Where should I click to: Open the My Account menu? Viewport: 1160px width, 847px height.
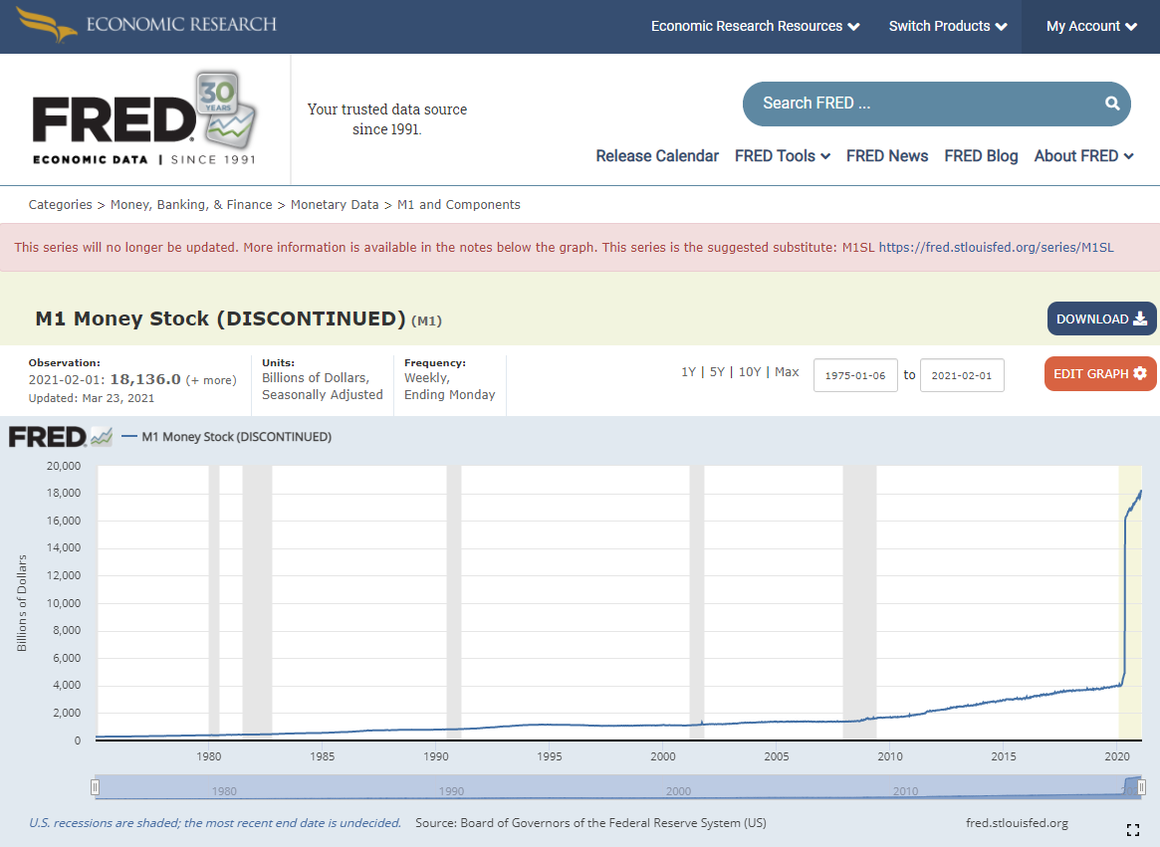(x=1089, y=26)
